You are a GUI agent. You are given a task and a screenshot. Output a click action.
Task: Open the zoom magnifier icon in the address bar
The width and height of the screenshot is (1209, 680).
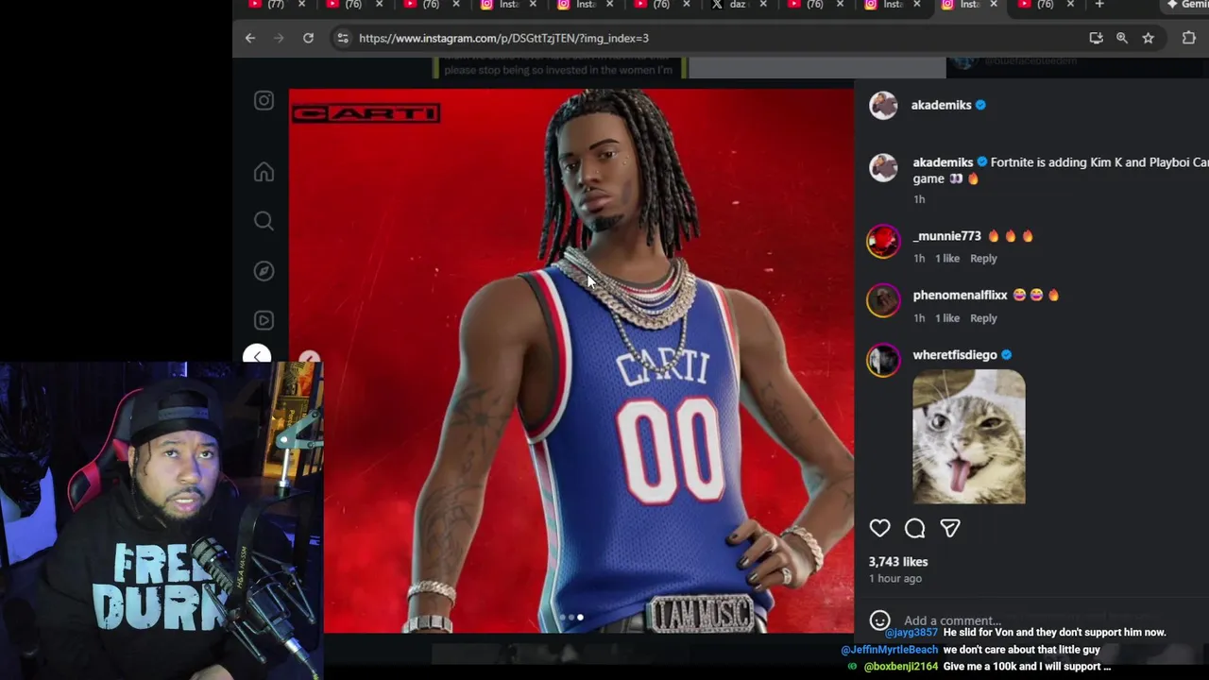click(1122, 38)
